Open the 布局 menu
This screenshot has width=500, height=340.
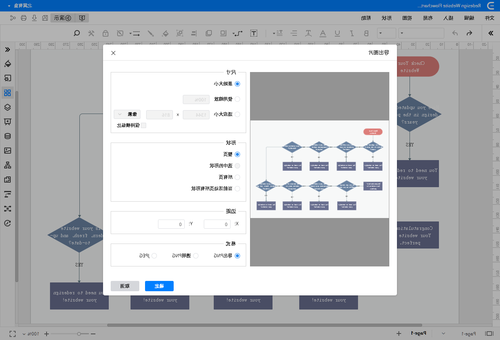pyautogui.click(x=427, y=18)
